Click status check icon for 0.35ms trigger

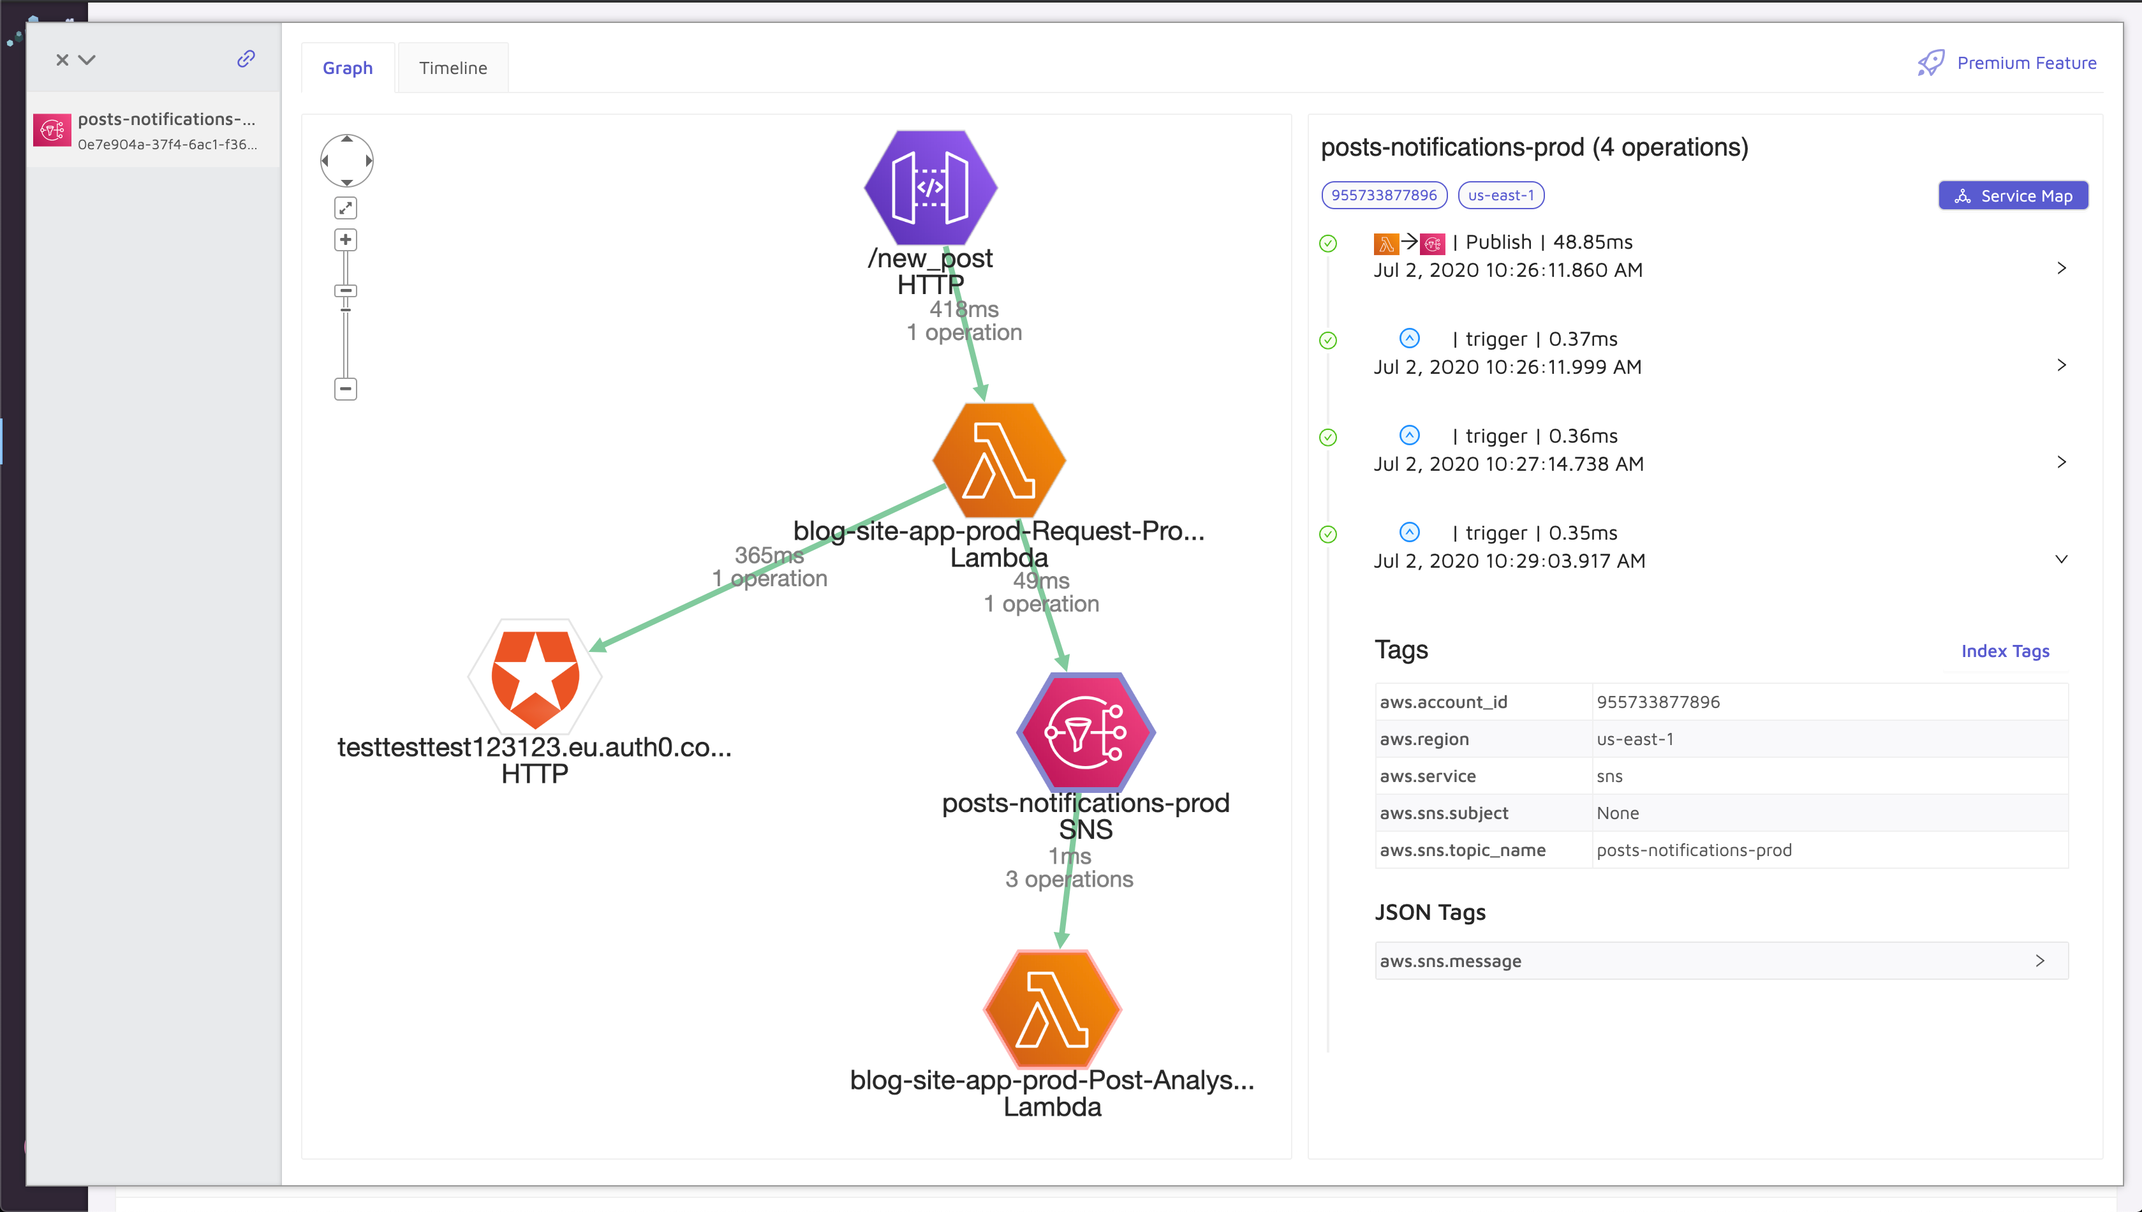[1328, 535]
